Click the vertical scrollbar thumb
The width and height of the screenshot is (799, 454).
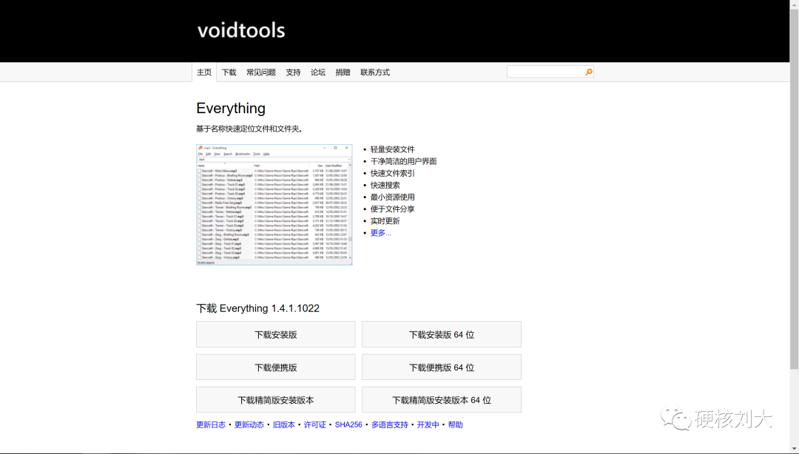[x=794, y=189]
